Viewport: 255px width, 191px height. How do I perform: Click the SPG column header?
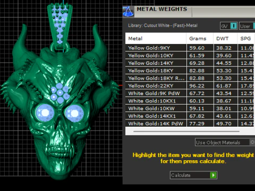pos(246,38)
